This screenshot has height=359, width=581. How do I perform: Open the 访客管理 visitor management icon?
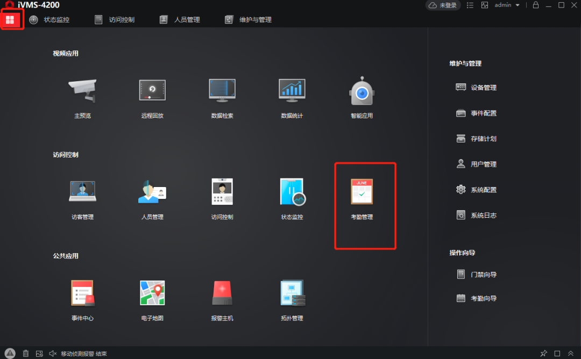coord(82,192)
